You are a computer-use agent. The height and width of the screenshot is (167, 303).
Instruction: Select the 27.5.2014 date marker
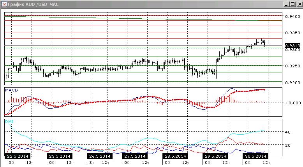pos(135,156)
